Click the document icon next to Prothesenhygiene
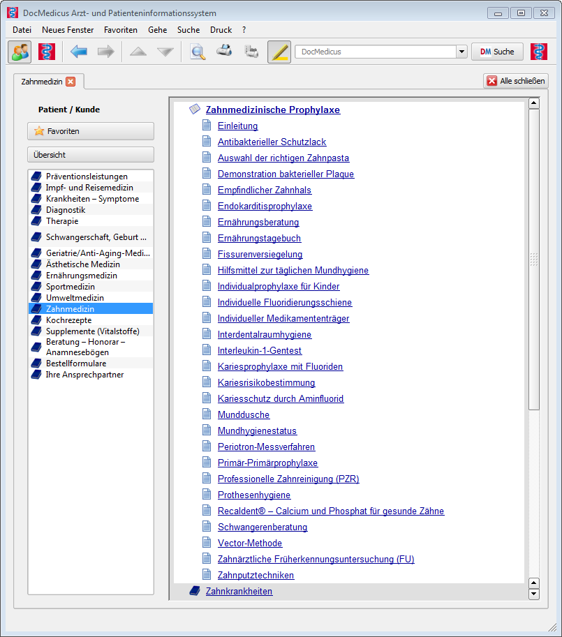 coord(207,495)
